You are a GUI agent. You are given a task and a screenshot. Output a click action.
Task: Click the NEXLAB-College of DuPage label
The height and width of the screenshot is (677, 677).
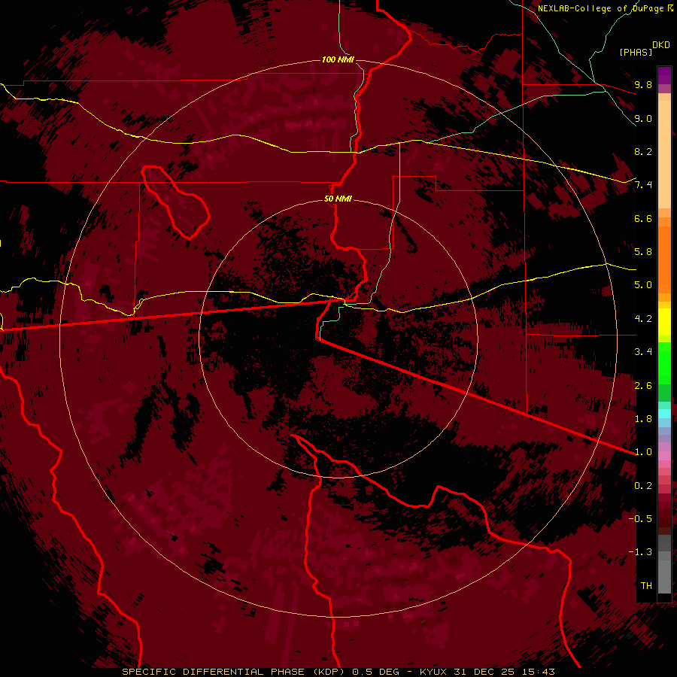pos(601,8)
